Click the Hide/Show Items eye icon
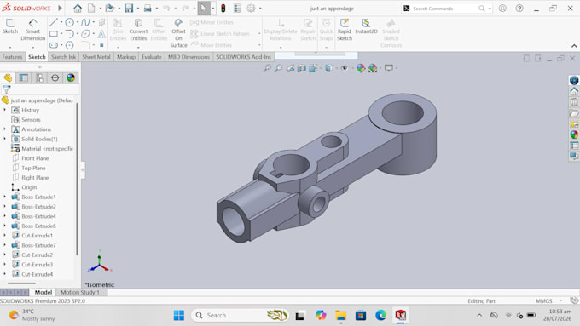Viewport: 580px width, 326px height. click(345, 68)
